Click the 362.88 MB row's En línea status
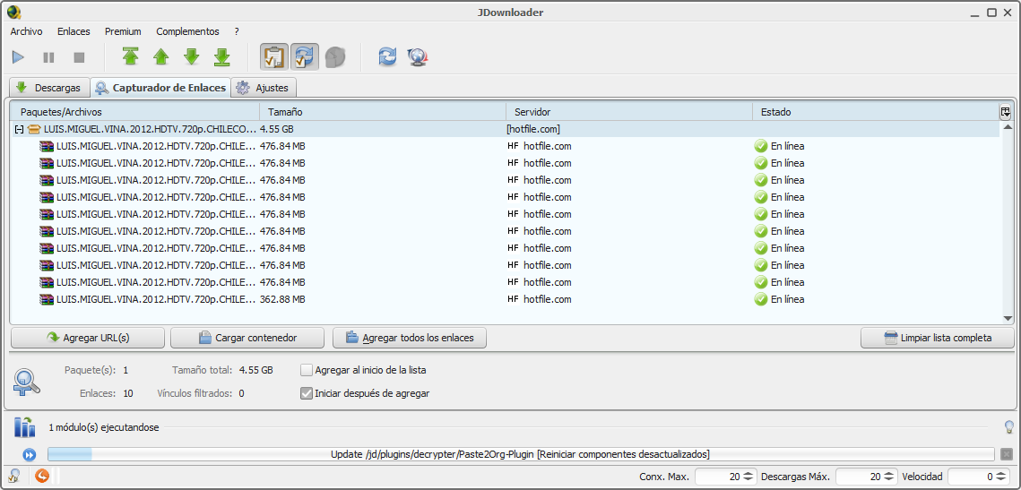This screenshot has width=1021, height=490. [x=780, y=299]
